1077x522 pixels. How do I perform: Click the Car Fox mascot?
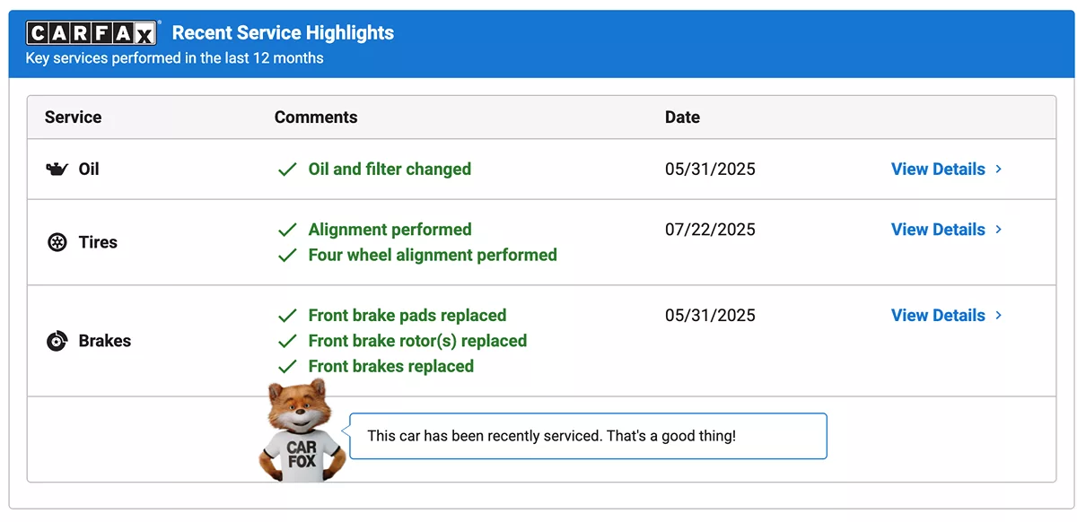point(300,431)
